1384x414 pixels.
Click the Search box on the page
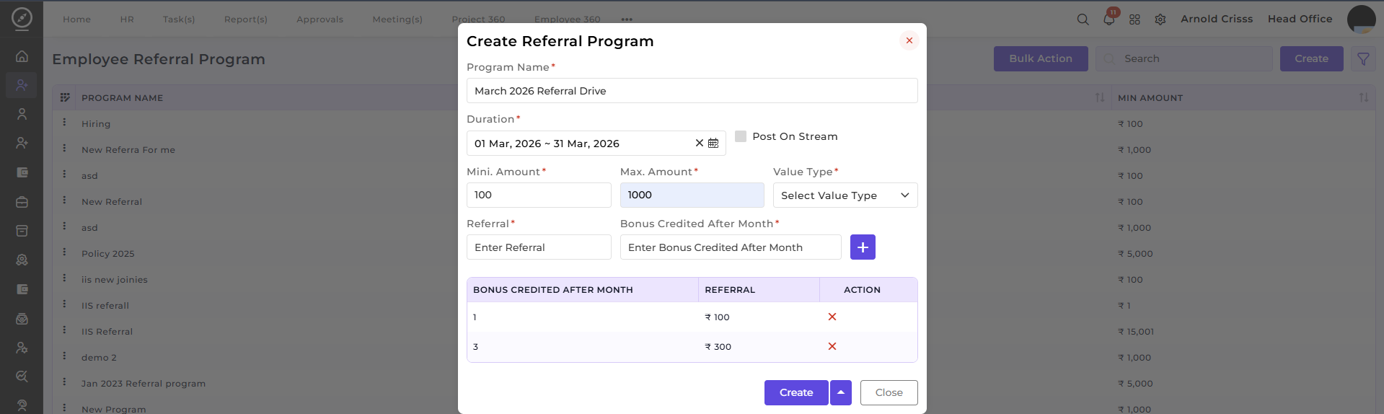point(1184,59)
